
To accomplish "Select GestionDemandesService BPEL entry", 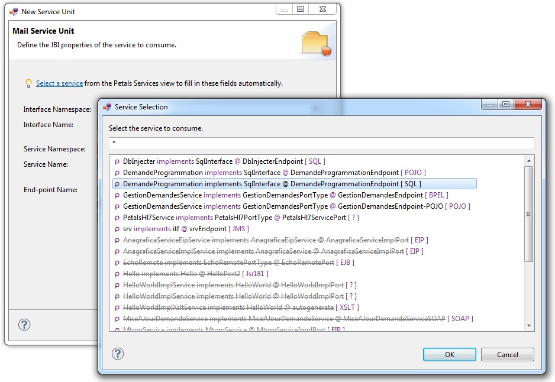I will pos(285,195).
